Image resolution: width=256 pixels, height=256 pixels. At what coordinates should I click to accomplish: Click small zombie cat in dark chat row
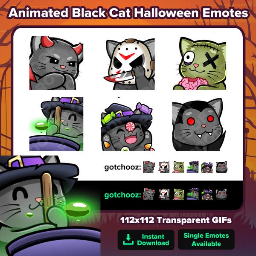click(x=178, y=194)
